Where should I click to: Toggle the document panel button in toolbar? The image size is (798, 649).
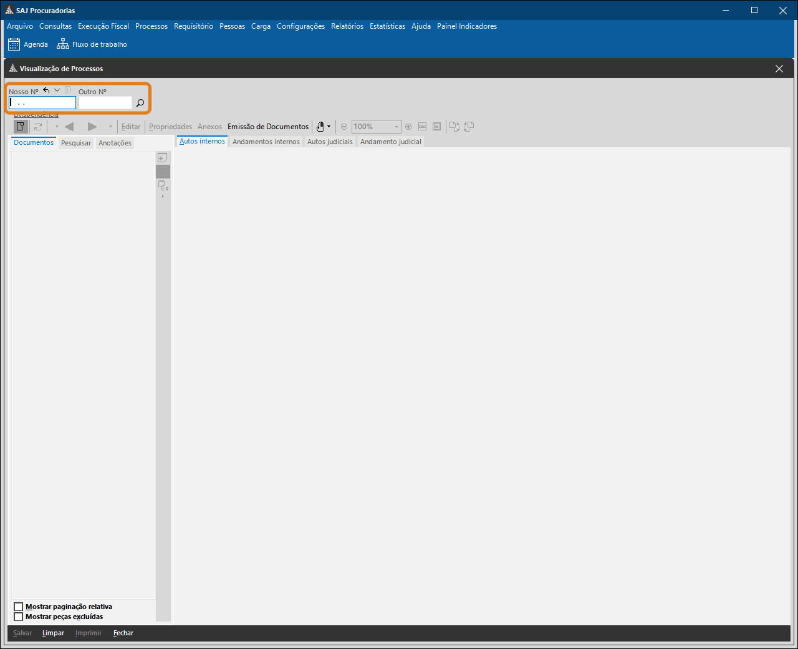click(x=21, y=127)
